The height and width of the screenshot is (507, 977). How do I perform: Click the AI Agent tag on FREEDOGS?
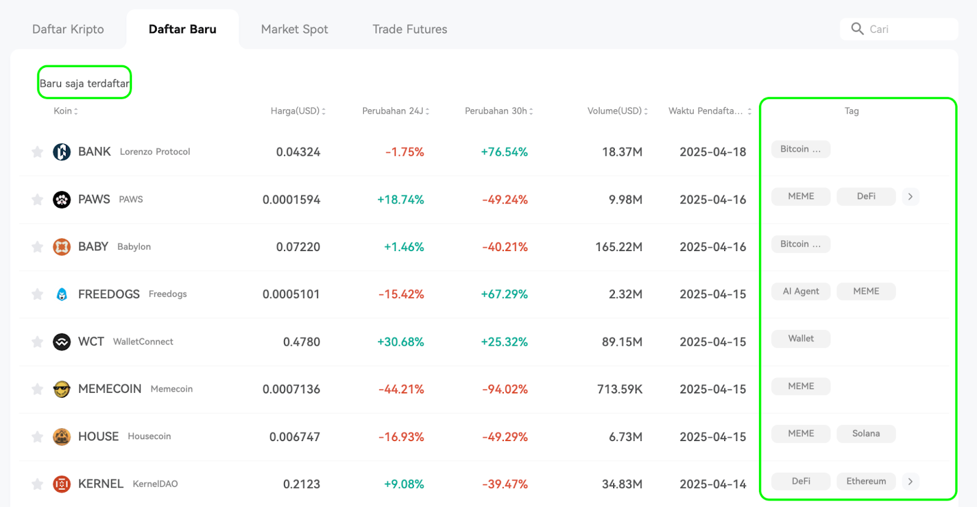(801, 291)
